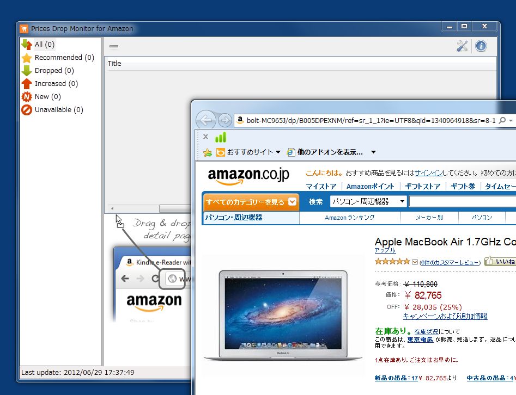Select the New (0) filter

click(x=48, y=97)
